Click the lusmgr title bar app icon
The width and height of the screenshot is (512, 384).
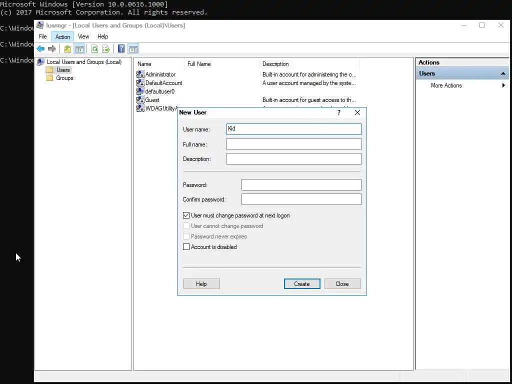click(x=40, y=25)
